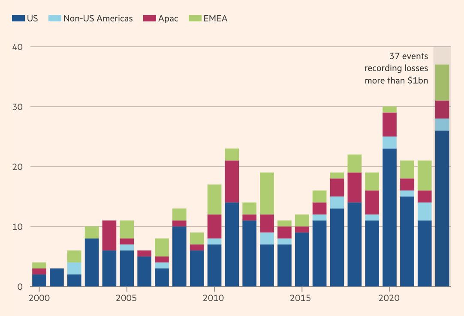The width and height of the screenshot is (464, 316).
Task: Click the y-axis label 10
Action: [18, 227]
